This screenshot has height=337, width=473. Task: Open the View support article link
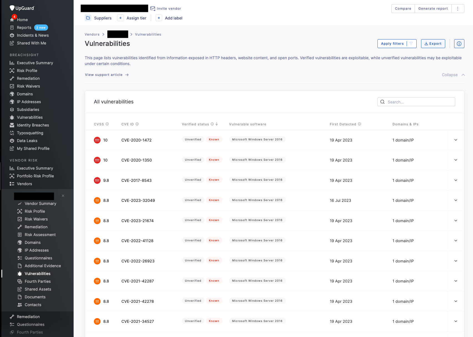pos(107,75)
